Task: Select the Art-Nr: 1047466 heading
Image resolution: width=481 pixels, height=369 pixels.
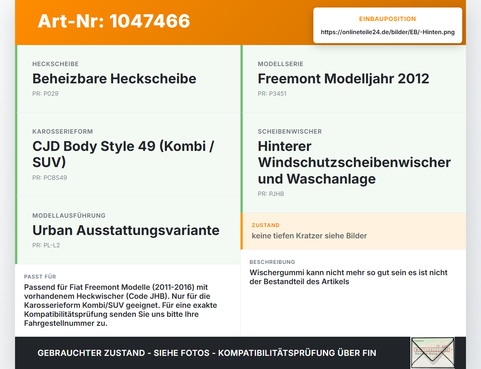Action: 114,21
